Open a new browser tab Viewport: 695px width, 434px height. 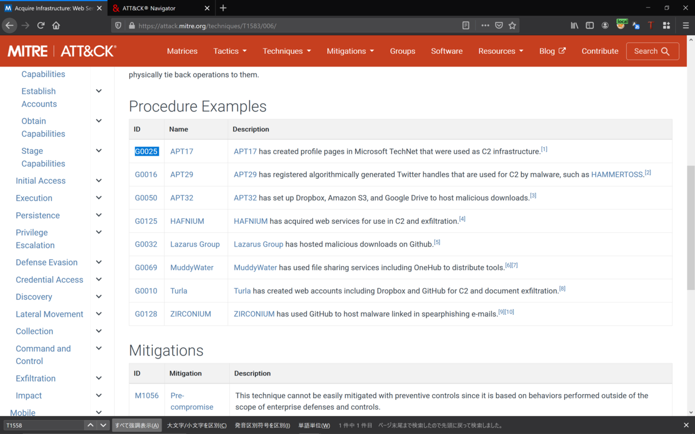click(x=223, y=8)
